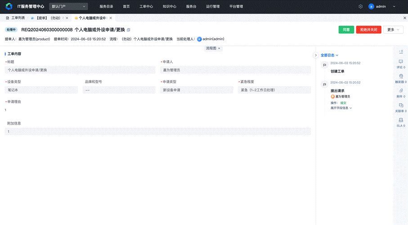
Task: Click the flag icon beside 创建工单 log
Action: (324, 65)
